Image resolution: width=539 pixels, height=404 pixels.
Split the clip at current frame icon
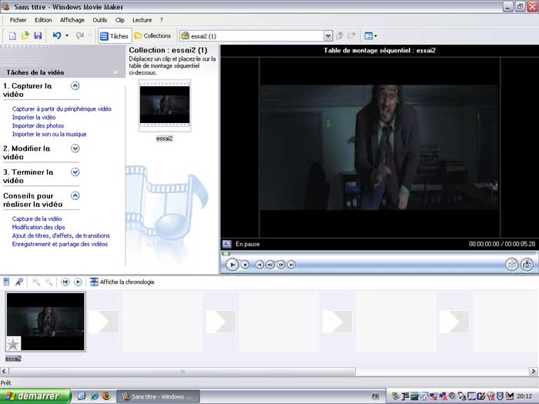click(512, 265)
